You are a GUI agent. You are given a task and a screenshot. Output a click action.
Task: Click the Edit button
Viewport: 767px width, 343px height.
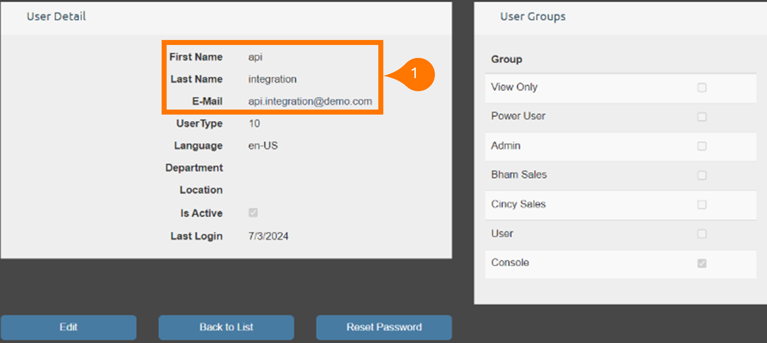(x=68, y=327)
